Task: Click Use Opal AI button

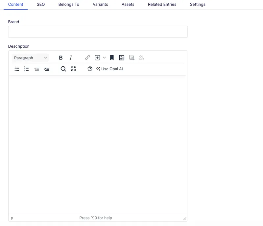Action: pos(109,69)
